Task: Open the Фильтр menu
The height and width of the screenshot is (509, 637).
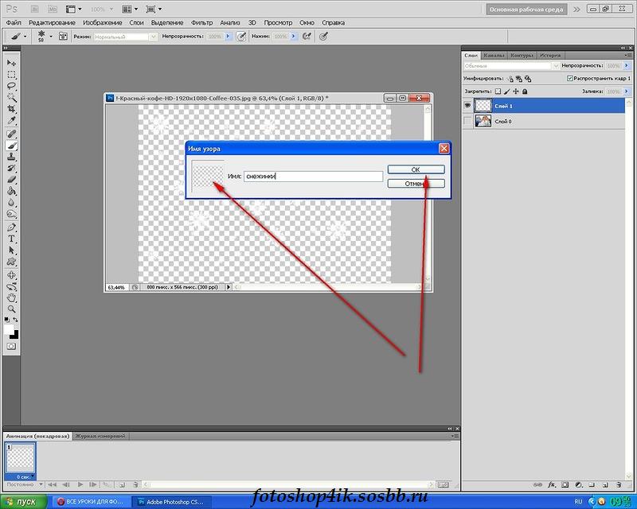Action: tap(201, 23)
